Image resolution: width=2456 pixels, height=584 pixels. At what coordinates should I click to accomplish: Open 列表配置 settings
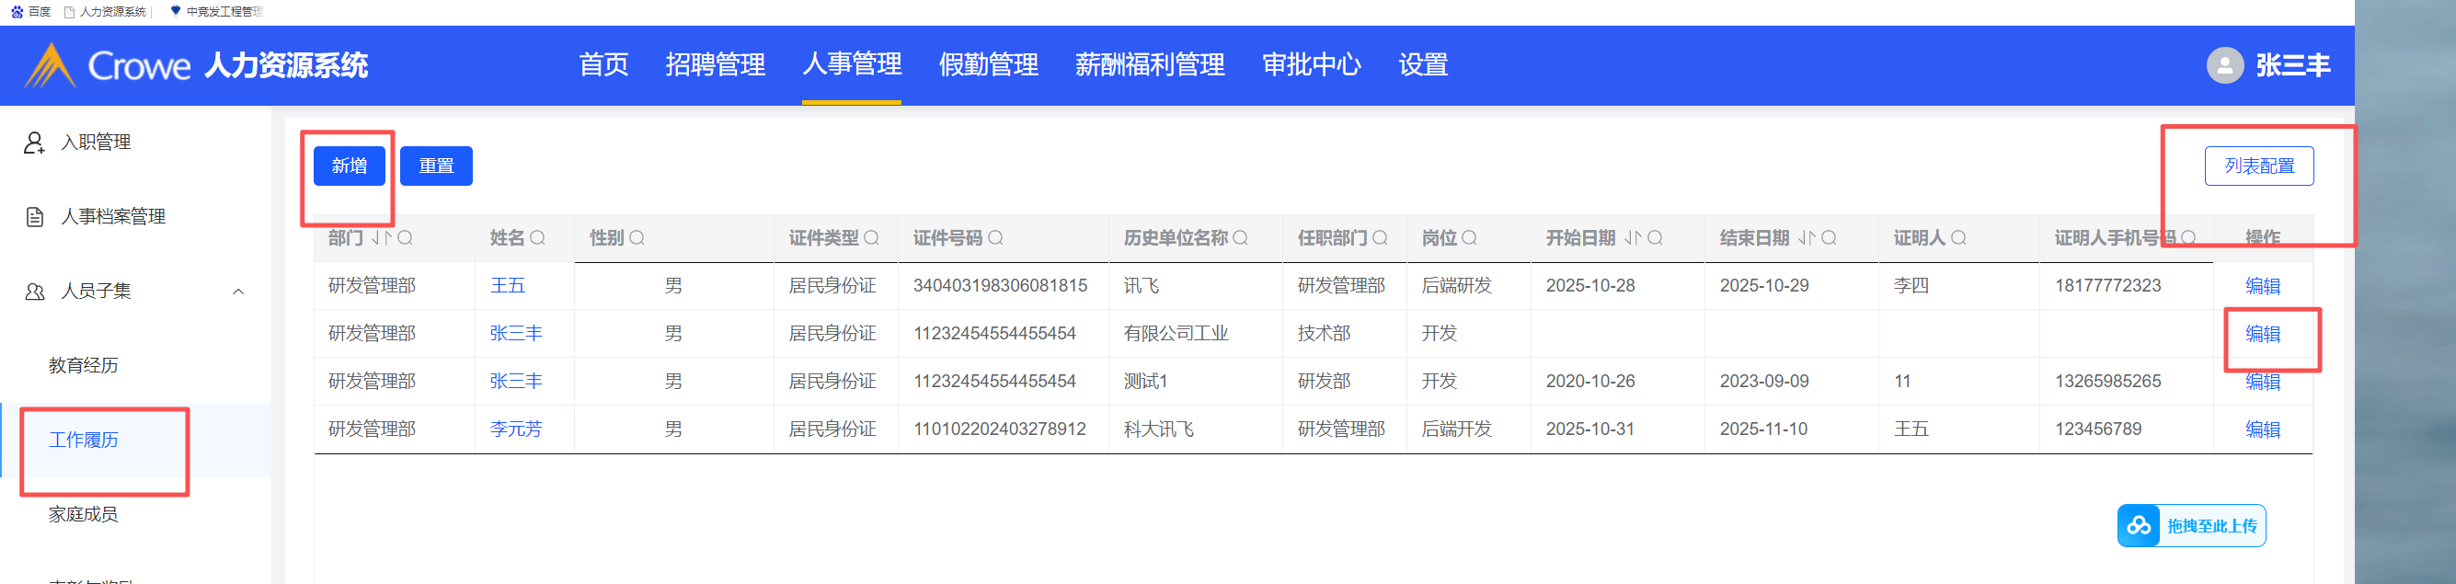pos(2258,166)
